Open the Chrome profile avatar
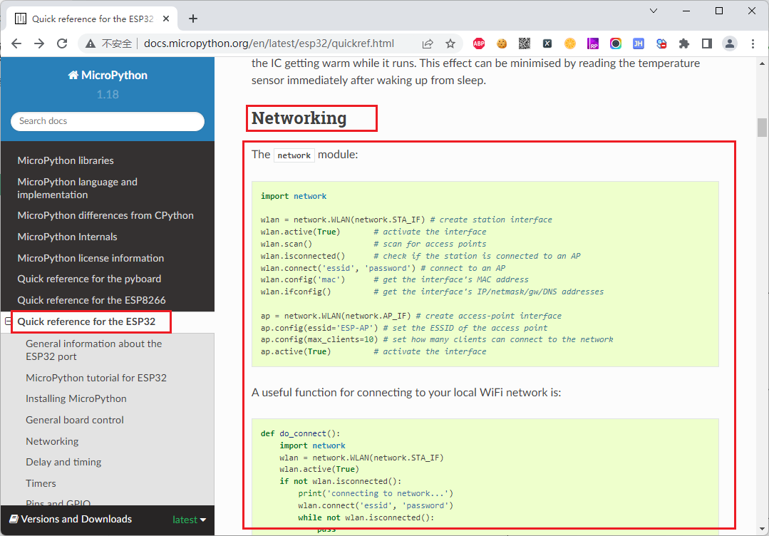This screenshot has width=769, height=536. tap(730, 43)
